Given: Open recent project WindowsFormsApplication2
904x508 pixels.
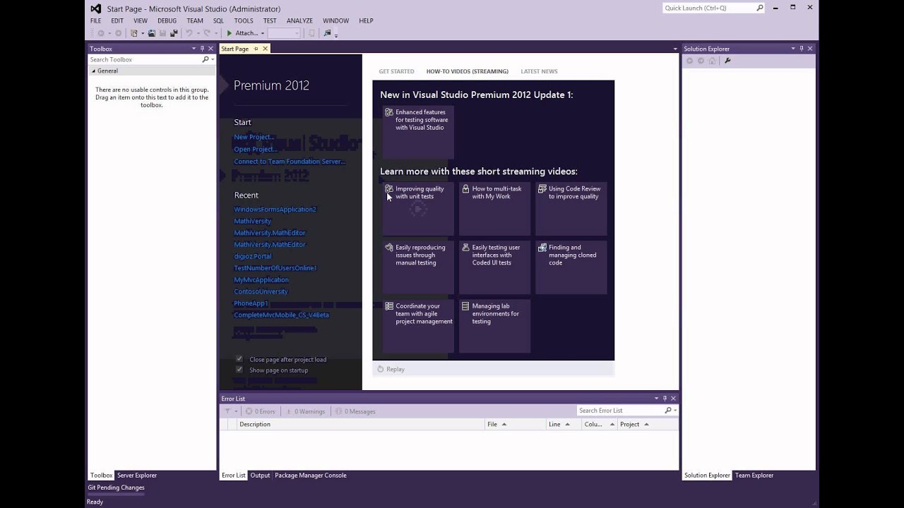Looking at the screenshot, I should (275, 210).
